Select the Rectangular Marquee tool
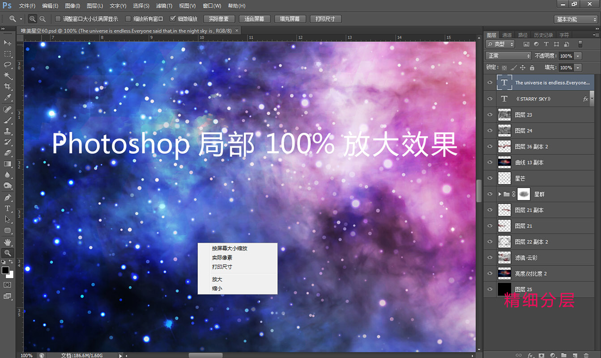601x358 pixels. (x=8, y=54)
